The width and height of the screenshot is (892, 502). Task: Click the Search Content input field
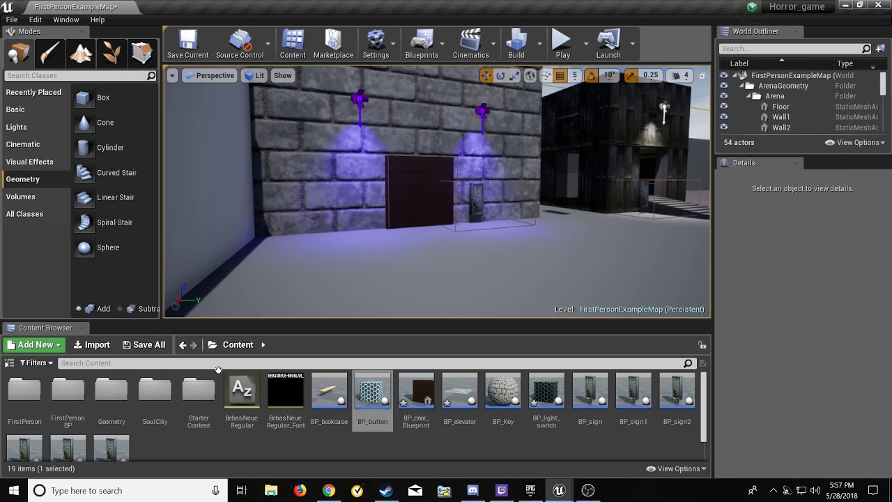375,363
